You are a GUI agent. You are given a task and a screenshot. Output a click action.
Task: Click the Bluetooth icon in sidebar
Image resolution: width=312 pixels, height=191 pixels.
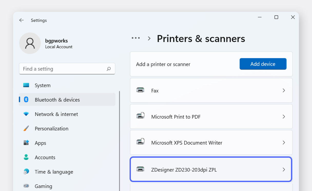pyautogui.click(x=26, y=100)
